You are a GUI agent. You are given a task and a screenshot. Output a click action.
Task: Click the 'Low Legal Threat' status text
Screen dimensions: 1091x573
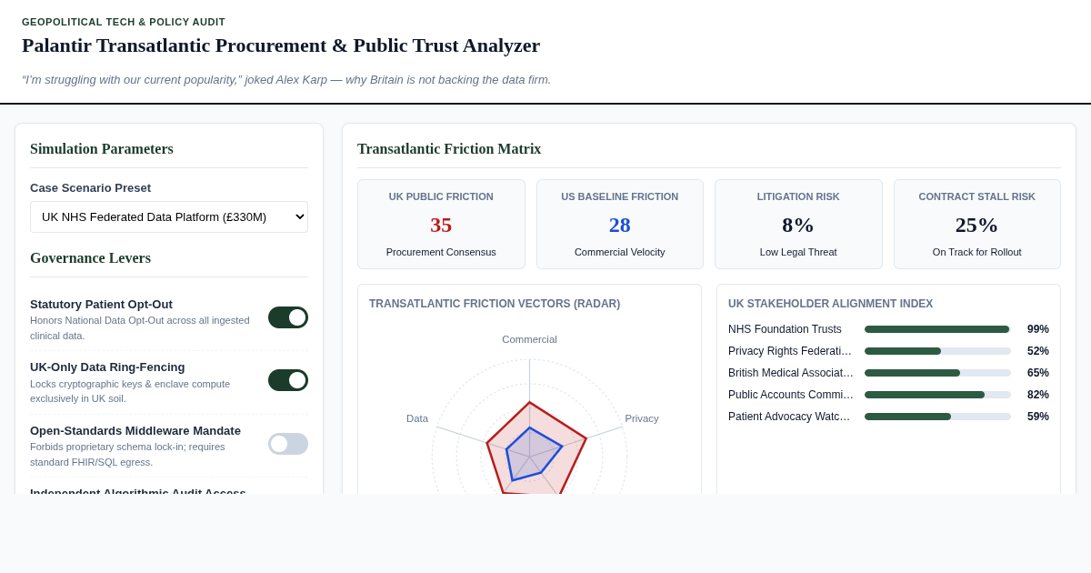coord(798,252)
